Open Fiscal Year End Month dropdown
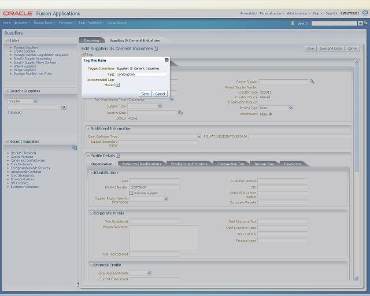 [x=149, y=273]
